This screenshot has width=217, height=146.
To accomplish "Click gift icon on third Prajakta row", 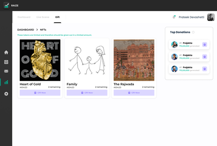I will coord(204,69).
